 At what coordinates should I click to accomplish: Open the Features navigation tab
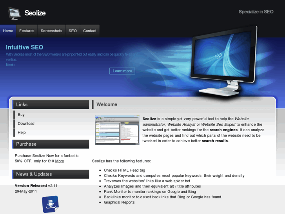[x=27, y=31]
